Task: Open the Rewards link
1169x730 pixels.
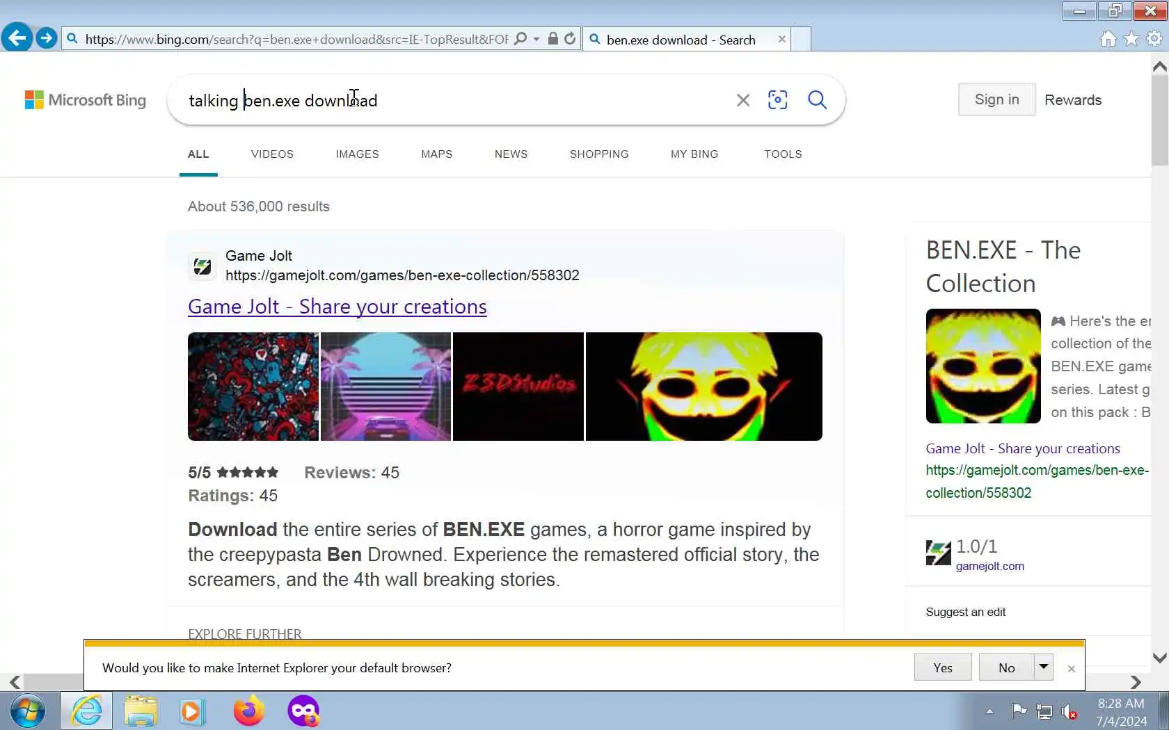Action: point(1073,100)
